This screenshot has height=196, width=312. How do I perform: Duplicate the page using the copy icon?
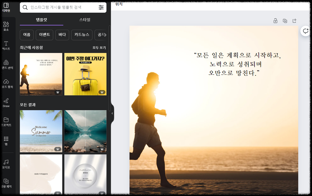click(285, 20)
